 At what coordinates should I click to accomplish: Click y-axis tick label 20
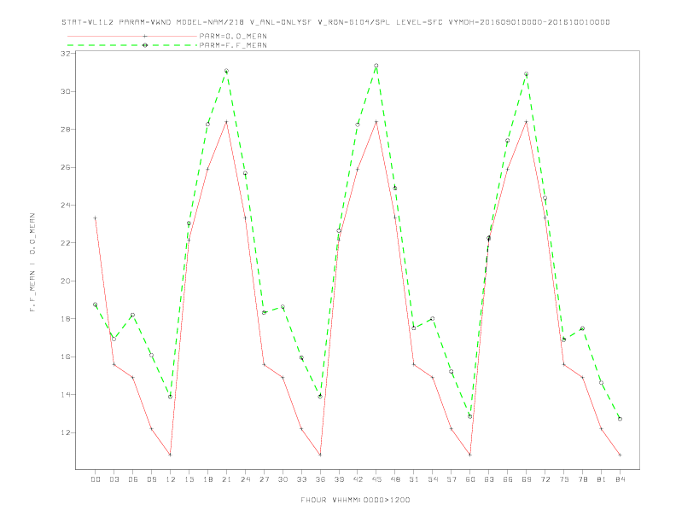click(66, 281)
